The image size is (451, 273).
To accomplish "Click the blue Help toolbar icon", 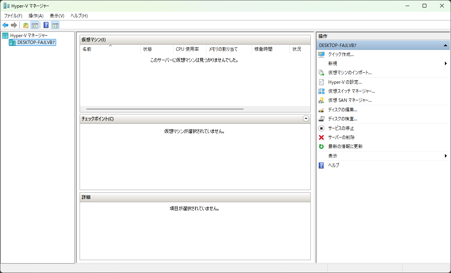I will (x=46, y=25).
